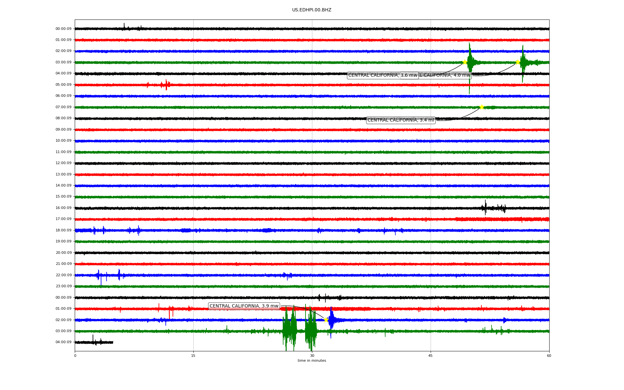
Task: Click the US.EDHPI.00.BHZ plot title
Action: [x=311, y=10]
